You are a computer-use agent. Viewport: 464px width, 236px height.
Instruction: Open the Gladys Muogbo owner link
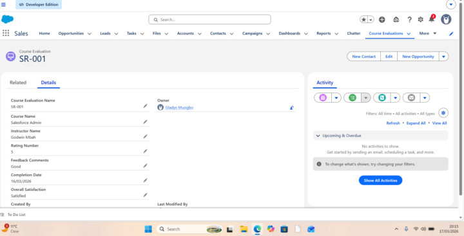[179, 107]
